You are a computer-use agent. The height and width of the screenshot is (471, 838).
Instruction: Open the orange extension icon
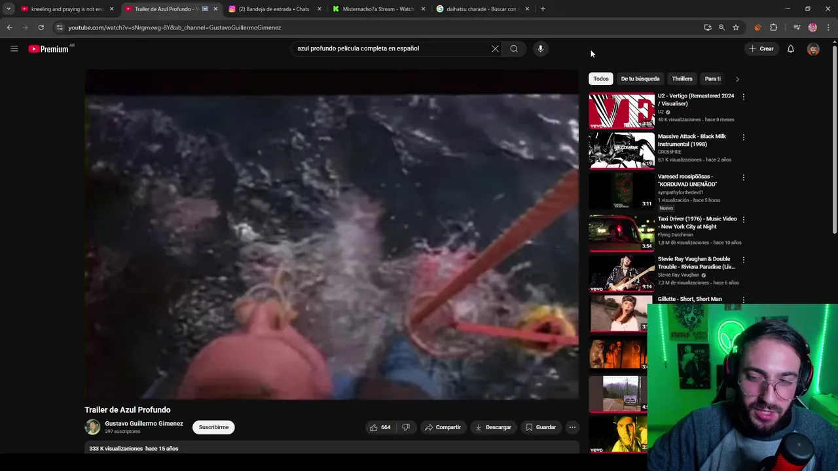point(757,27)
